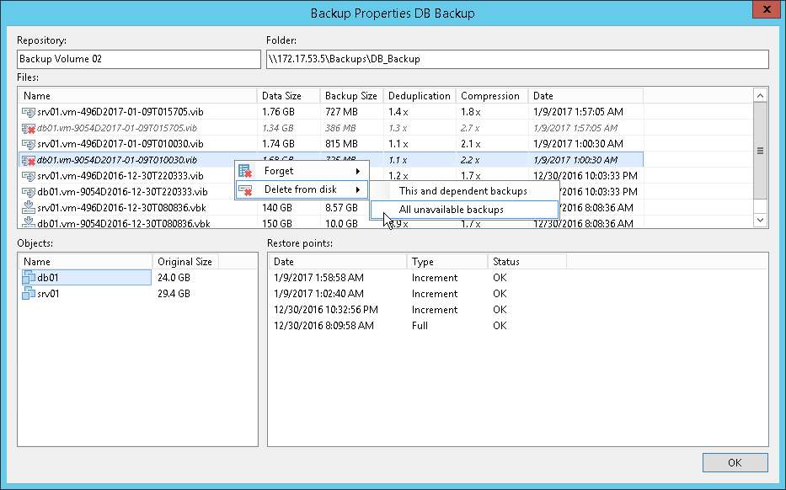786x490 pixels.
Task: Click the db01.vm-9054D2016-12-30T220333.vib file icon
Action: pyautogui.click(x=28, y=192)
